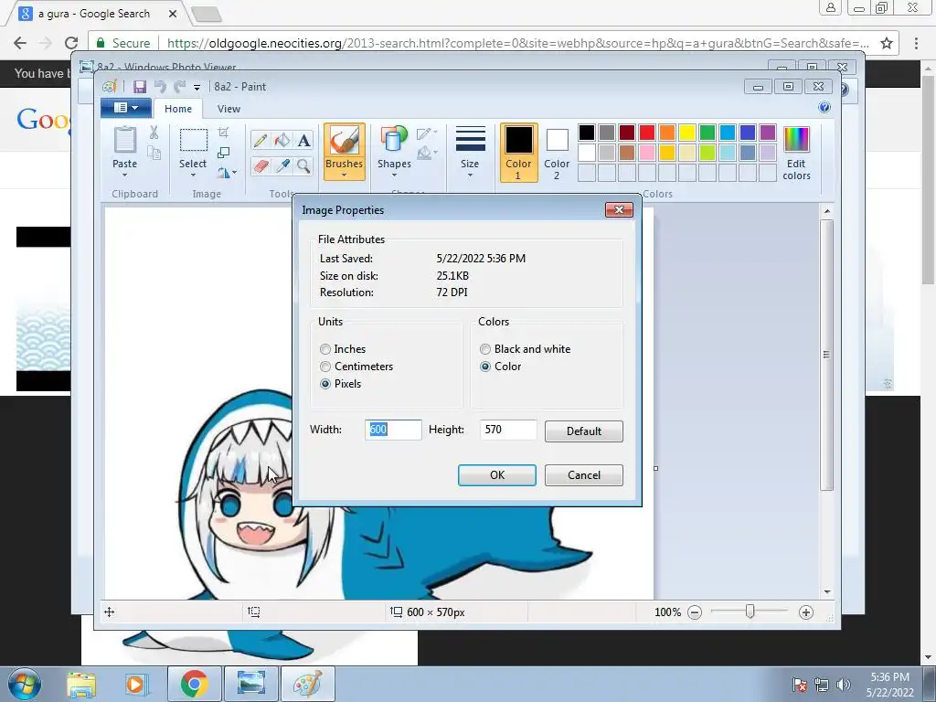Open Chrome from the taskbar
This screenshot has width=936, height=702.
pos(194,684)
